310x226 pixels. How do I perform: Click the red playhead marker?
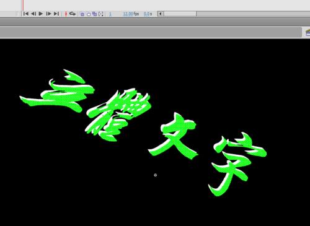coord(23,5)
